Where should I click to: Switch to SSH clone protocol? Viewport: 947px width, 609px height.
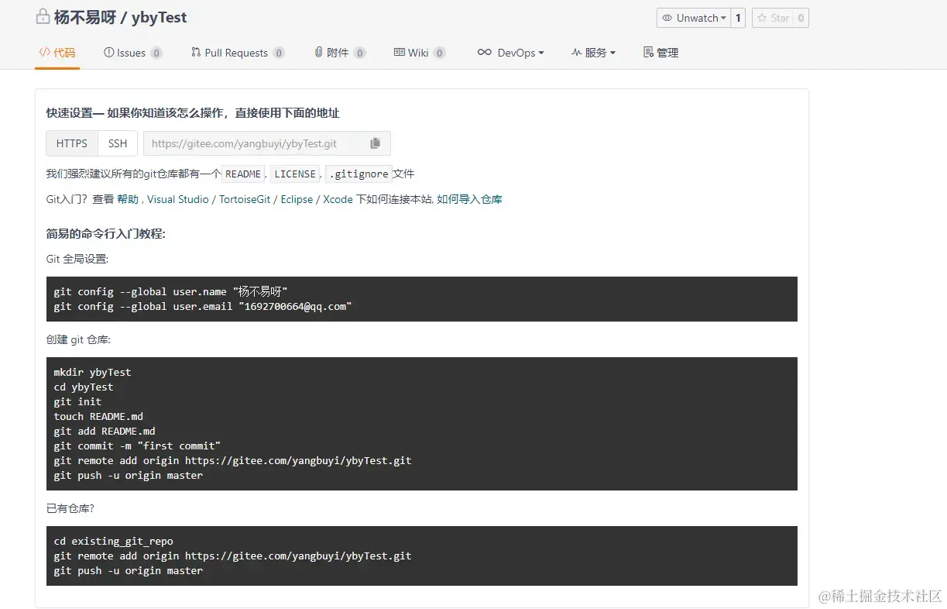coord(118,143)
